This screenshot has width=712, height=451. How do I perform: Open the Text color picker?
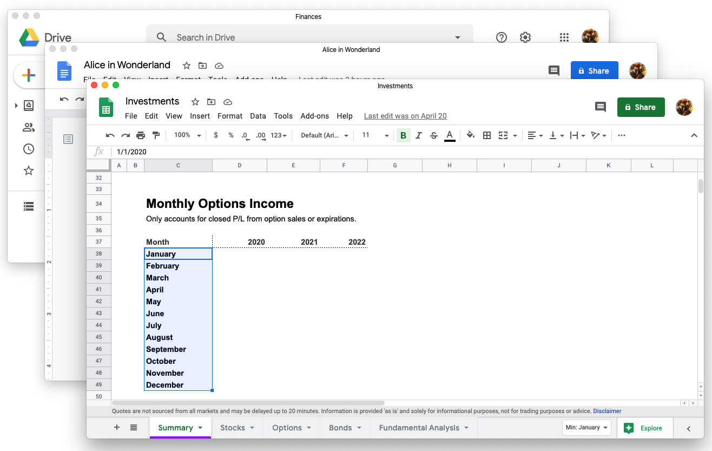(450, 135)
